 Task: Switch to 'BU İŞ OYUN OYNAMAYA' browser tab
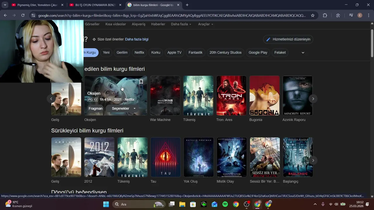point(95,5)
